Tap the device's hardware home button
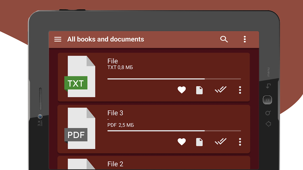303x170 pixels. click(268, 100)
